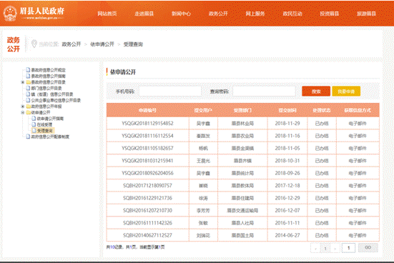This screenshot has height=263, width=394.
Task: Open 县政府信息公开规定 in the tree
Action: (x=48, y=70)
